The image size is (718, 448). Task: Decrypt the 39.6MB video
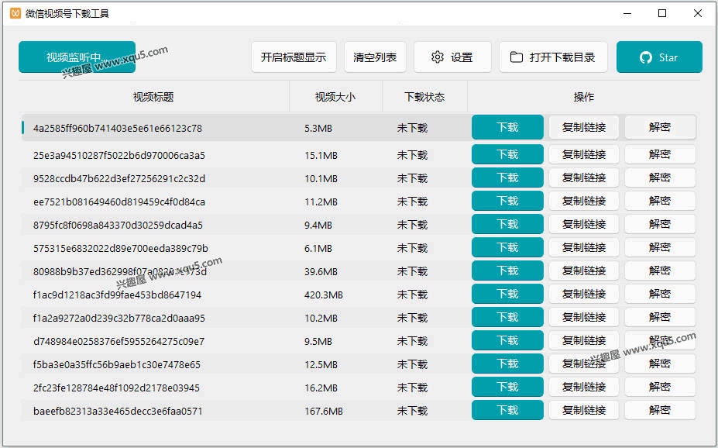coord(660,271)
